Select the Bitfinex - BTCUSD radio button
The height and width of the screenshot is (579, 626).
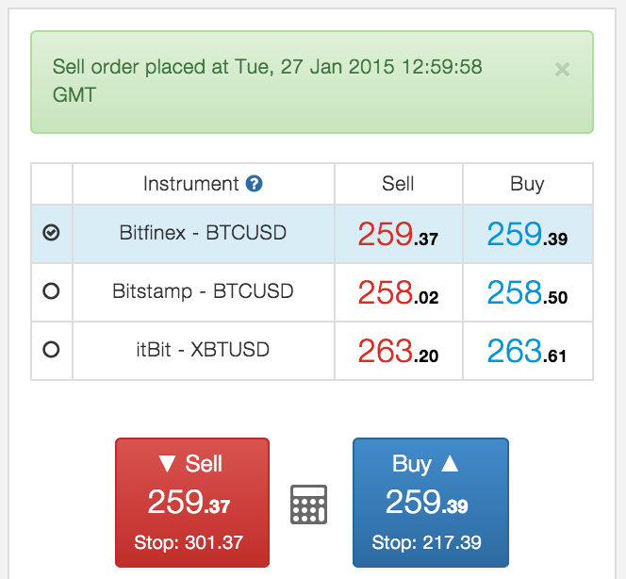click(51, 232)
